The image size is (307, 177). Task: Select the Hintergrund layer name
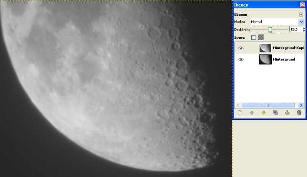click(284, 59)
